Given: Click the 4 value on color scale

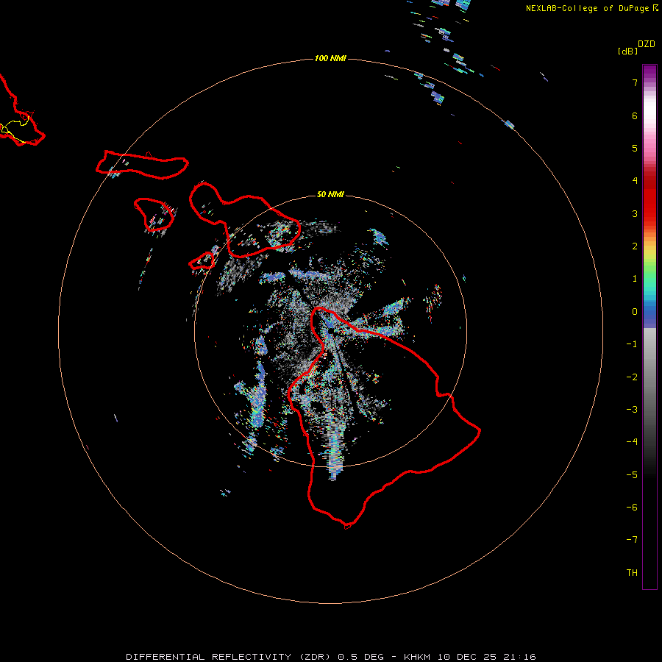Looking at the screenshot, I should [635, 181].
